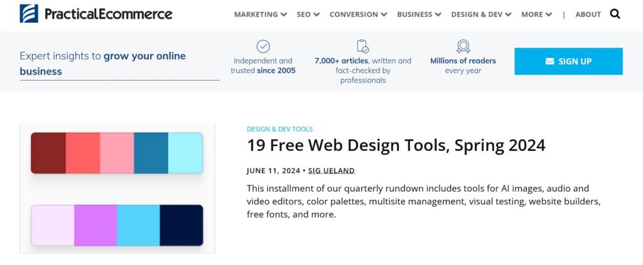Screen dimensions: 643x265
Task: Click the purple swatch in bottom palette
Action: click(95, 226)
